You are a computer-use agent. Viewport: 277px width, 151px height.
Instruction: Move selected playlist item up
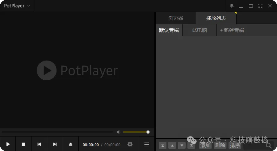[x=172, y=145]
